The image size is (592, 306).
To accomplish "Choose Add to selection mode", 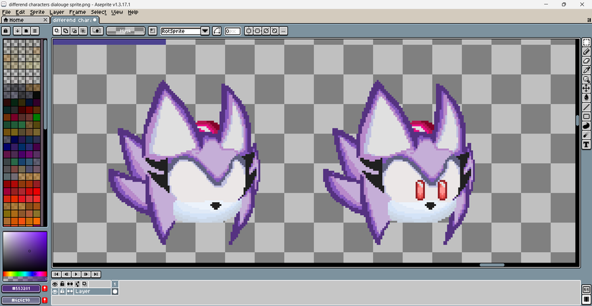I will [66, 31].
